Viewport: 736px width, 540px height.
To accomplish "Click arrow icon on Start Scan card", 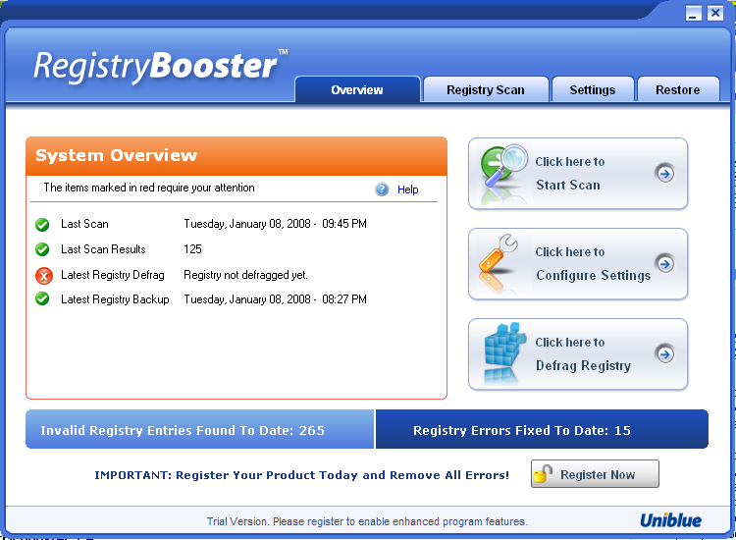I will [x=664, y=174].
